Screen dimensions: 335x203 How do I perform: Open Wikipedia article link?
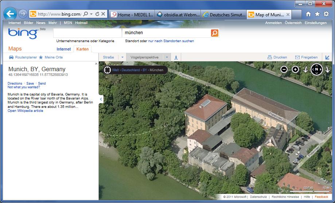[25, 111]
